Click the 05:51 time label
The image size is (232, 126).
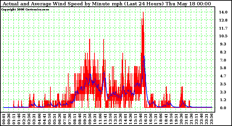54,119
